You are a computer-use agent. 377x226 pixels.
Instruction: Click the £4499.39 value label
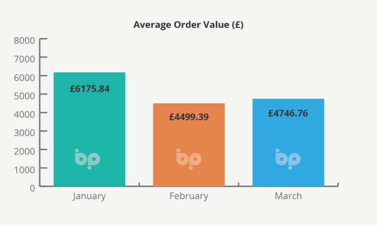188,117
